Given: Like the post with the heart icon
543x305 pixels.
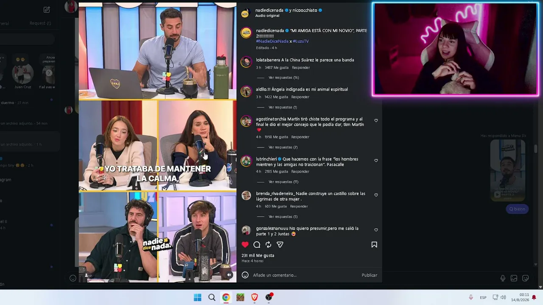Looking at the screenshot, I should 245,244.
